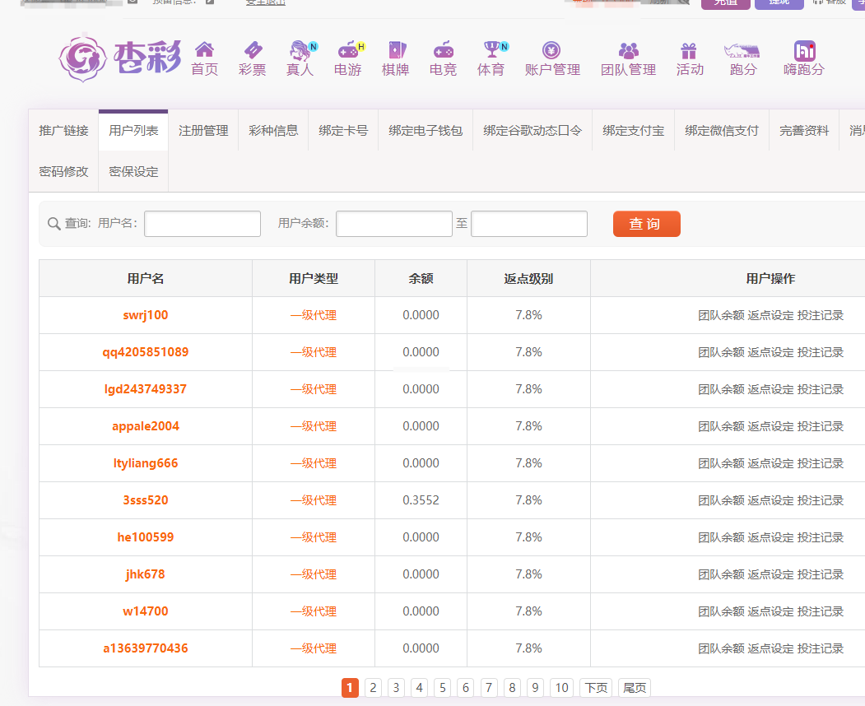Image resolution: width=865 pixels, height=706 pixels.
Task: Go to page 5 in pagination
Action: [443, 688]
